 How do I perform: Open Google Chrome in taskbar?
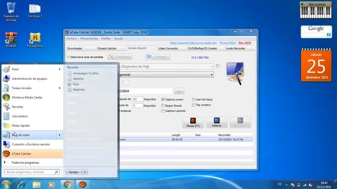click(x=67, y=184)
